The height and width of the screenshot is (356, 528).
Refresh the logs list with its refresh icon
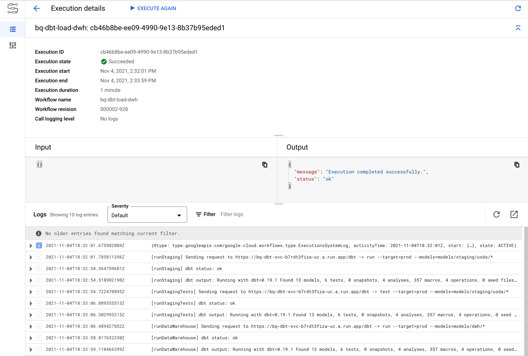[x=496, y=214]
